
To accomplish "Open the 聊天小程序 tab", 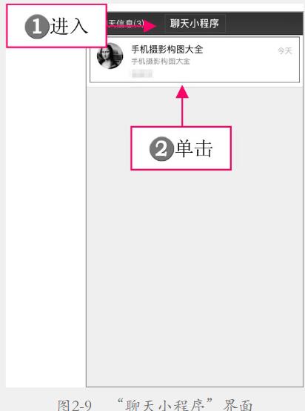I will pos(195,24).
